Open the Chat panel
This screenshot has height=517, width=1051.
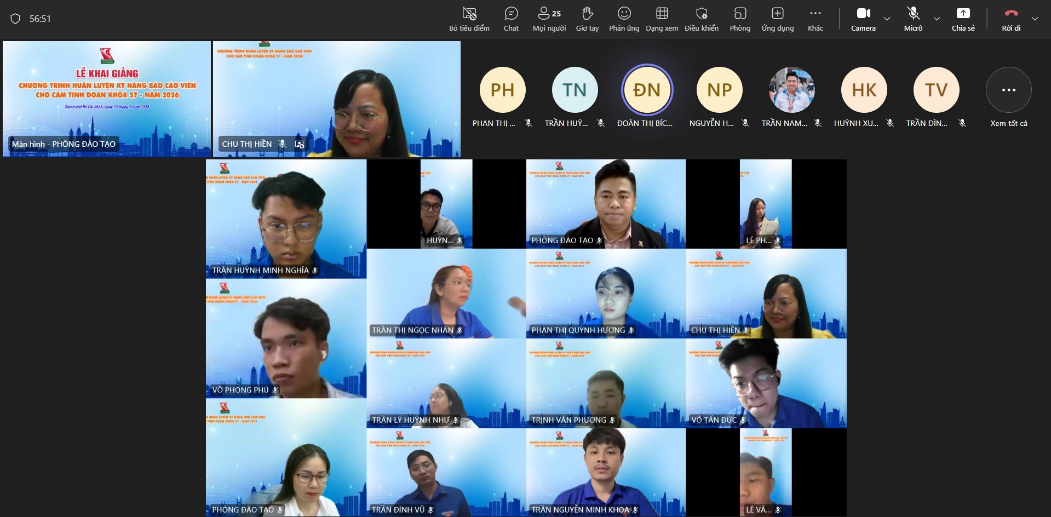[x=510, y=19]
